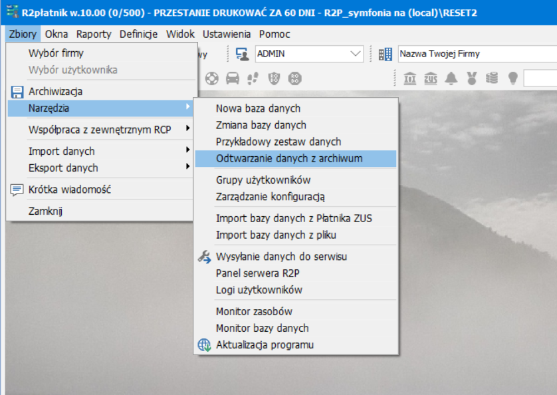Image resolution: width=557 pixels, height=395 pixels.
Task: Expand the Narzędzia submenu arrow
Action: (188, 106)
